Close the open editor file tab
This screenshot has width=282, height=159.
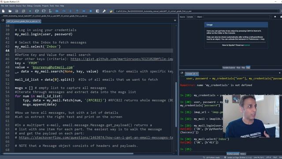(x=39, y=21)
